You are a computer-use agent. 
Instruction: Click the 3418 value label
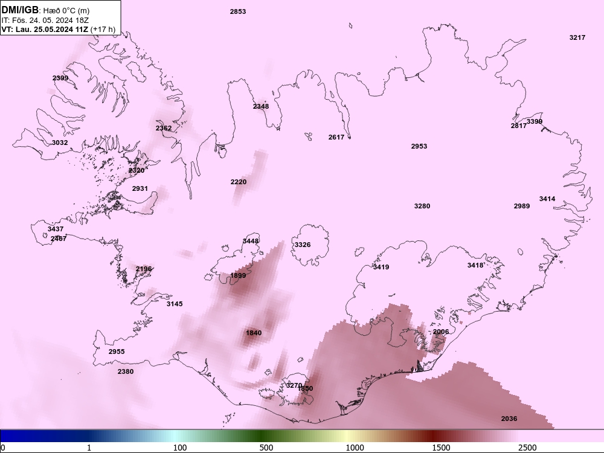pyautogui.click(x=475, y=265)
